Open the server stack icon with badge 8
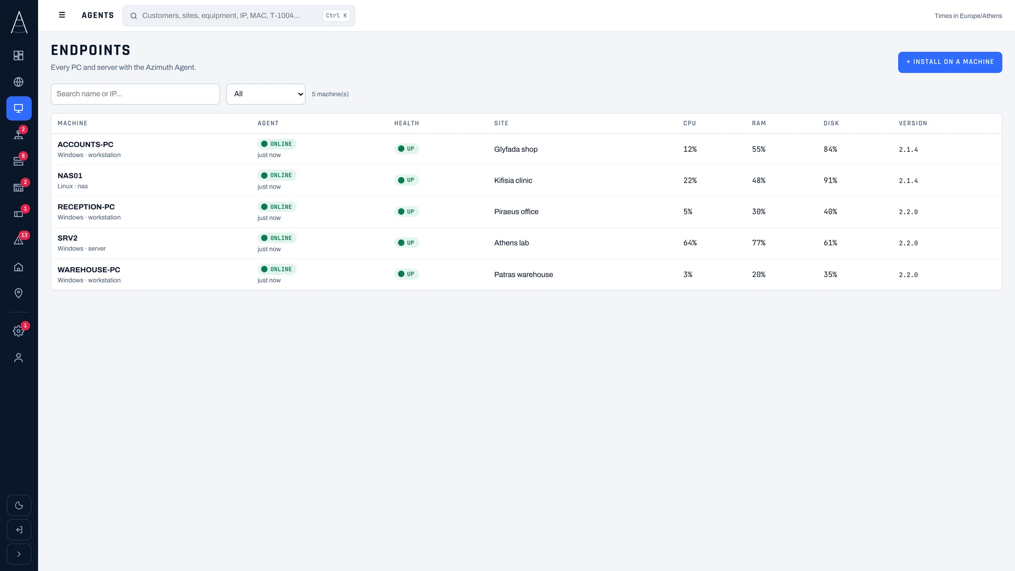The image size is (1015, 571). [x=19, y=161]
